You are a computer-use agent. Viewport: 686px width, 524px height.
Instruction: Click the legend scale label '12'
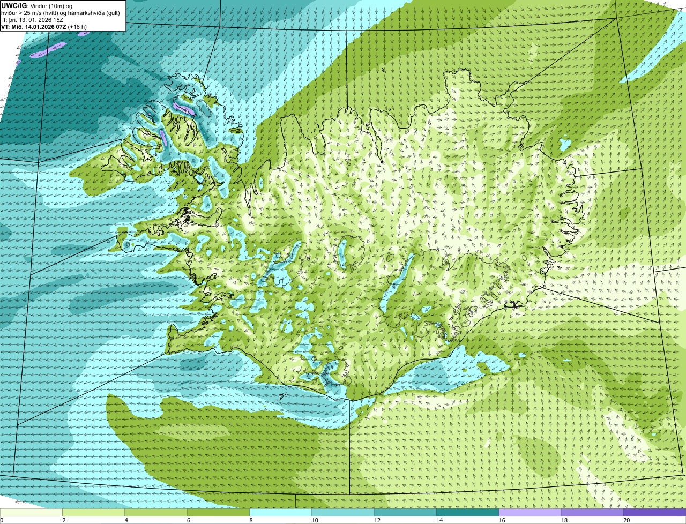coord(377,520)
